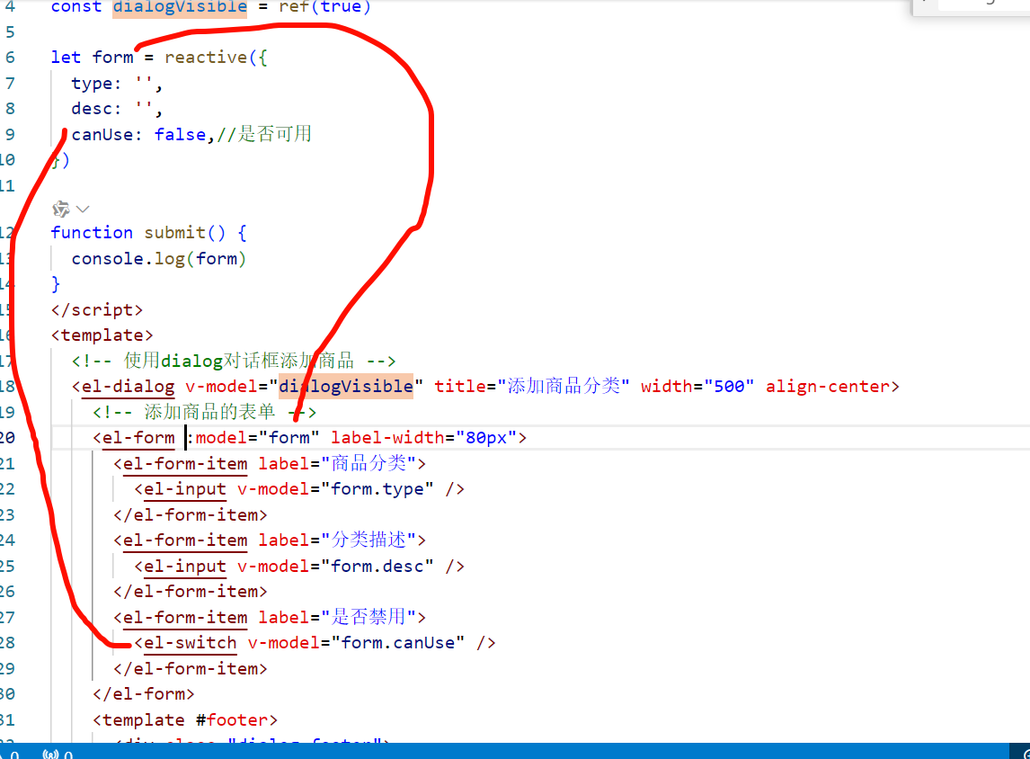
Task: Click "console.log(form)" statement
Action: (x=159, y=259)
